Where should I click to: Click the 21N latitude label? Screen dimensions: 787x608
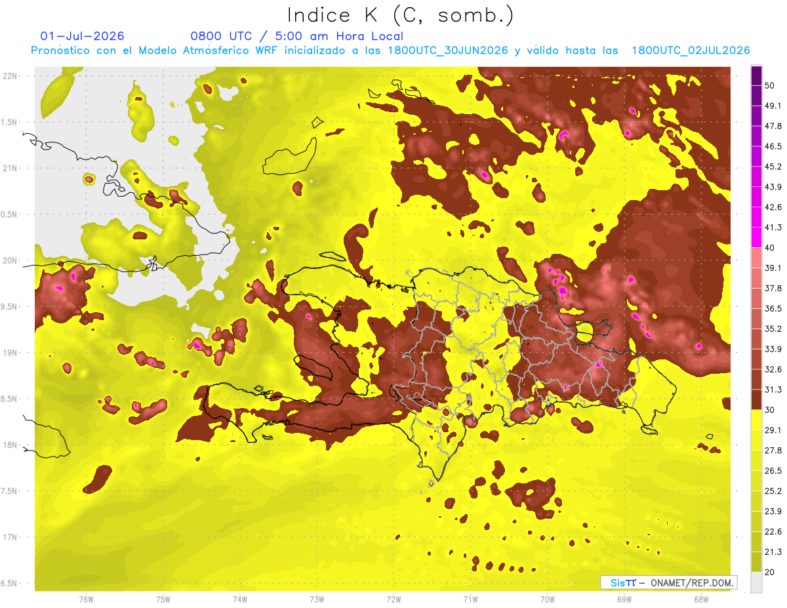point(10,168)
